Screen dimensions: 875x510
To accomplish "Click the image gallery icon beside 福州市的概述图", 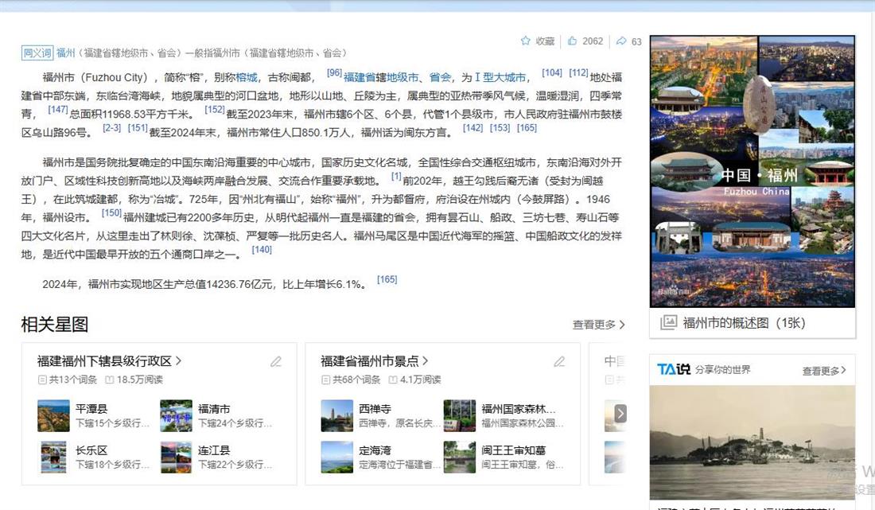I will (668, 322).
